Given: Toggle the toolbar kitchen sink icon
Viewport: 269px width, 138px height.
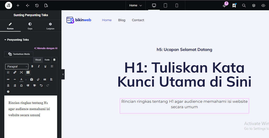Looking at the screenshot, I should (28, 72).
